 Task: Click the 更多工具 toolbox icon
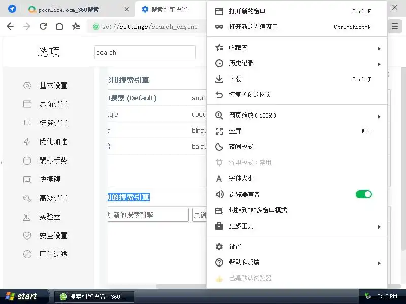coord(219,226)
